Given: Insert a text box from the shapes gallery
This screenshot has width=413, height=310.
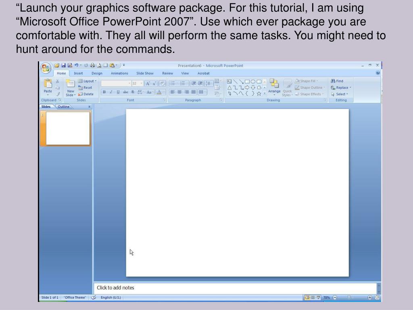Looking at the screenshot, I should 229,82.
